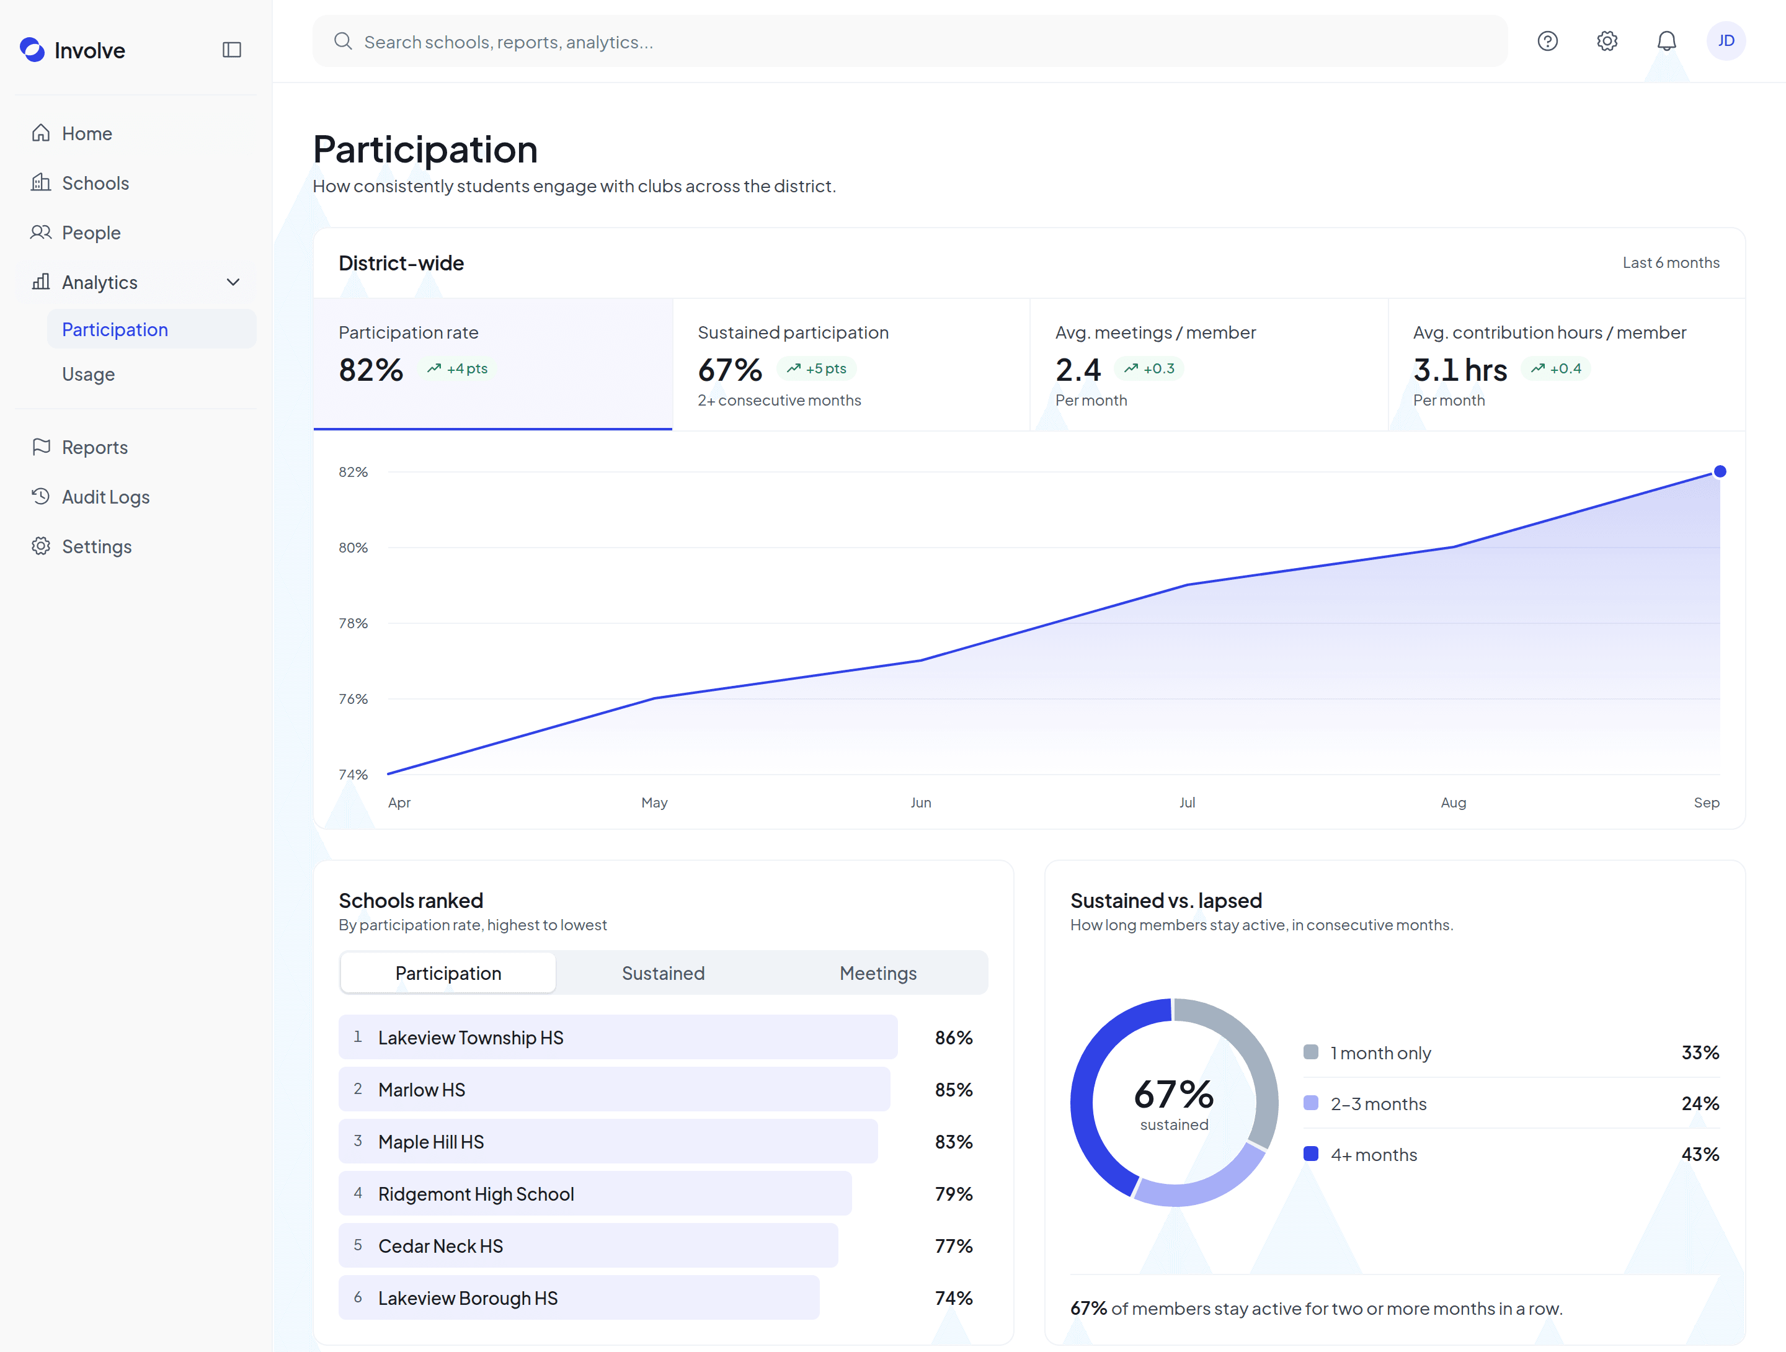Select the Participation rate metric card

pos(492,364)
